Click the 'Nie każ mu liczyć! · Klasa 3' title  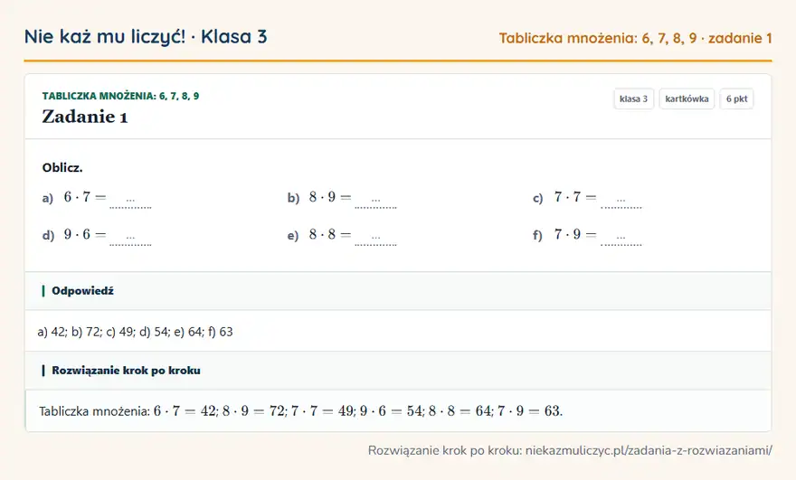point(146,37)
